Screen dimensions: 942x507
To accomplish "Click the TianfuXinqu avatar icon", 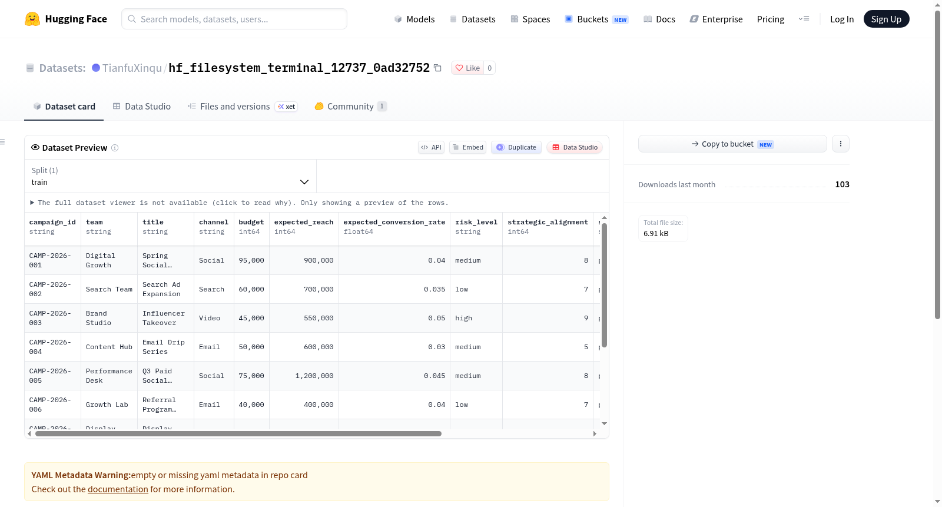I will tap(96, 68).
